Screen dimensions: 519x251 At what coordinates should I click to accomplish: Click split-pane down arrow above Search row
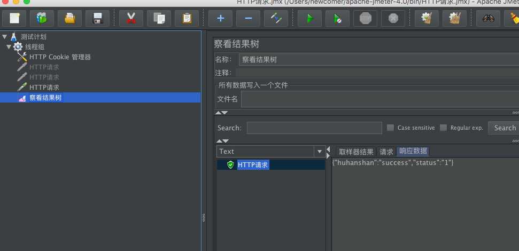[x=224, y=113]
